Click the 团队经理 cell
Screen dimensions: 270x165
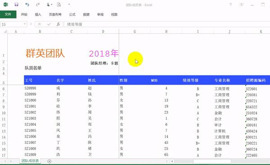(x=104, y=63)
